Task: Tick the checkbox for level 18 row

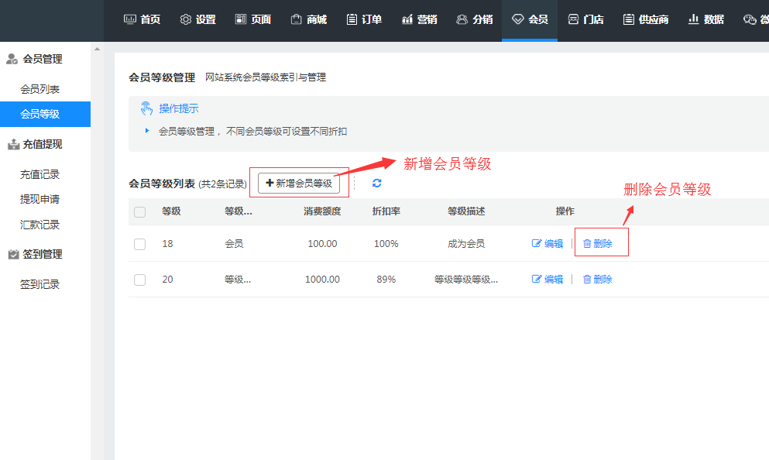Action: [x=139, y=244]
